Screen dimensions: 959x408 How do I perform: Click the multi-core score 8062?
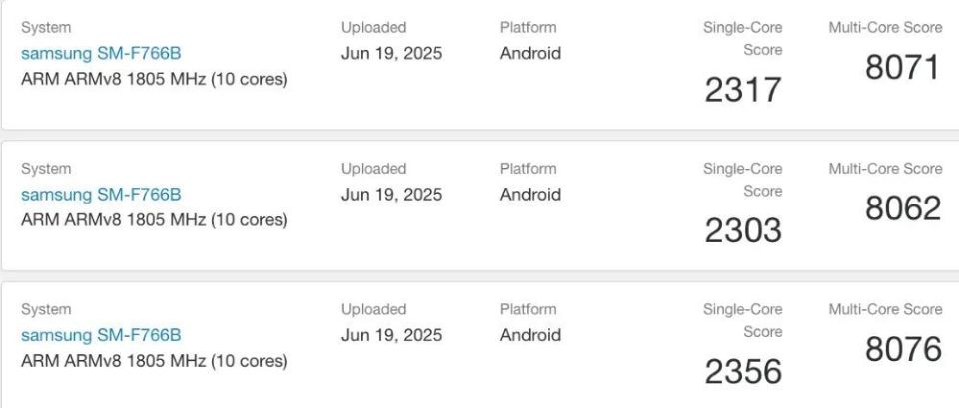click(x=903, y=208)
